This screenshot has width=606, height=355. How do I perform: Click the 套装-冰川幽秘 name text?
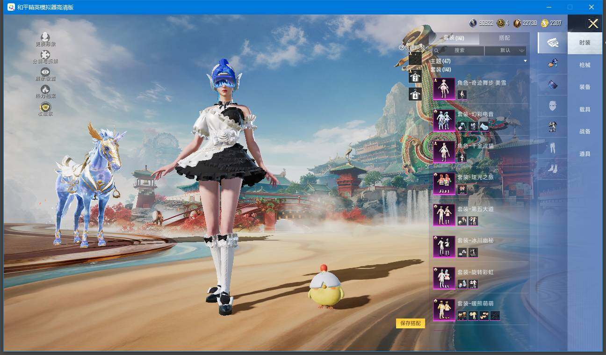point(475,240)
